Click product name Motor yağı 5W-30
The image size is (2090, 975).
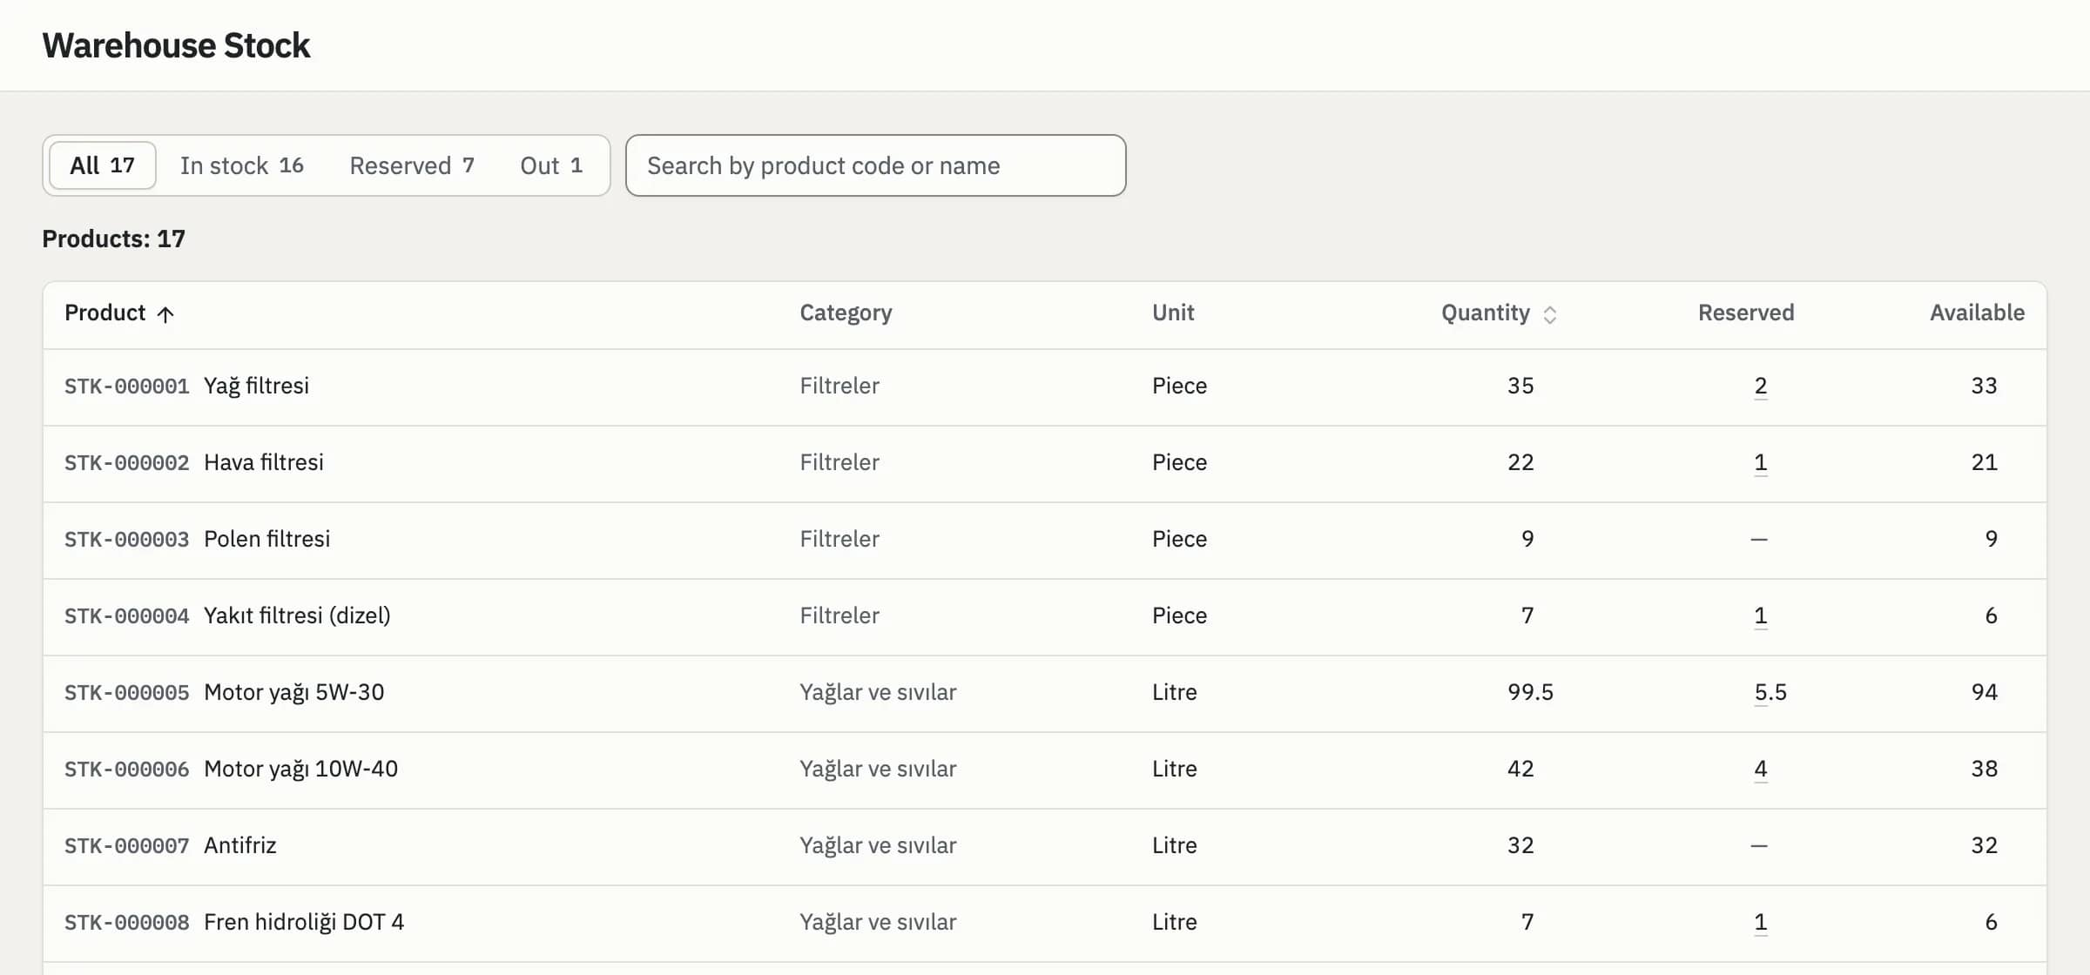pos(294,692)
